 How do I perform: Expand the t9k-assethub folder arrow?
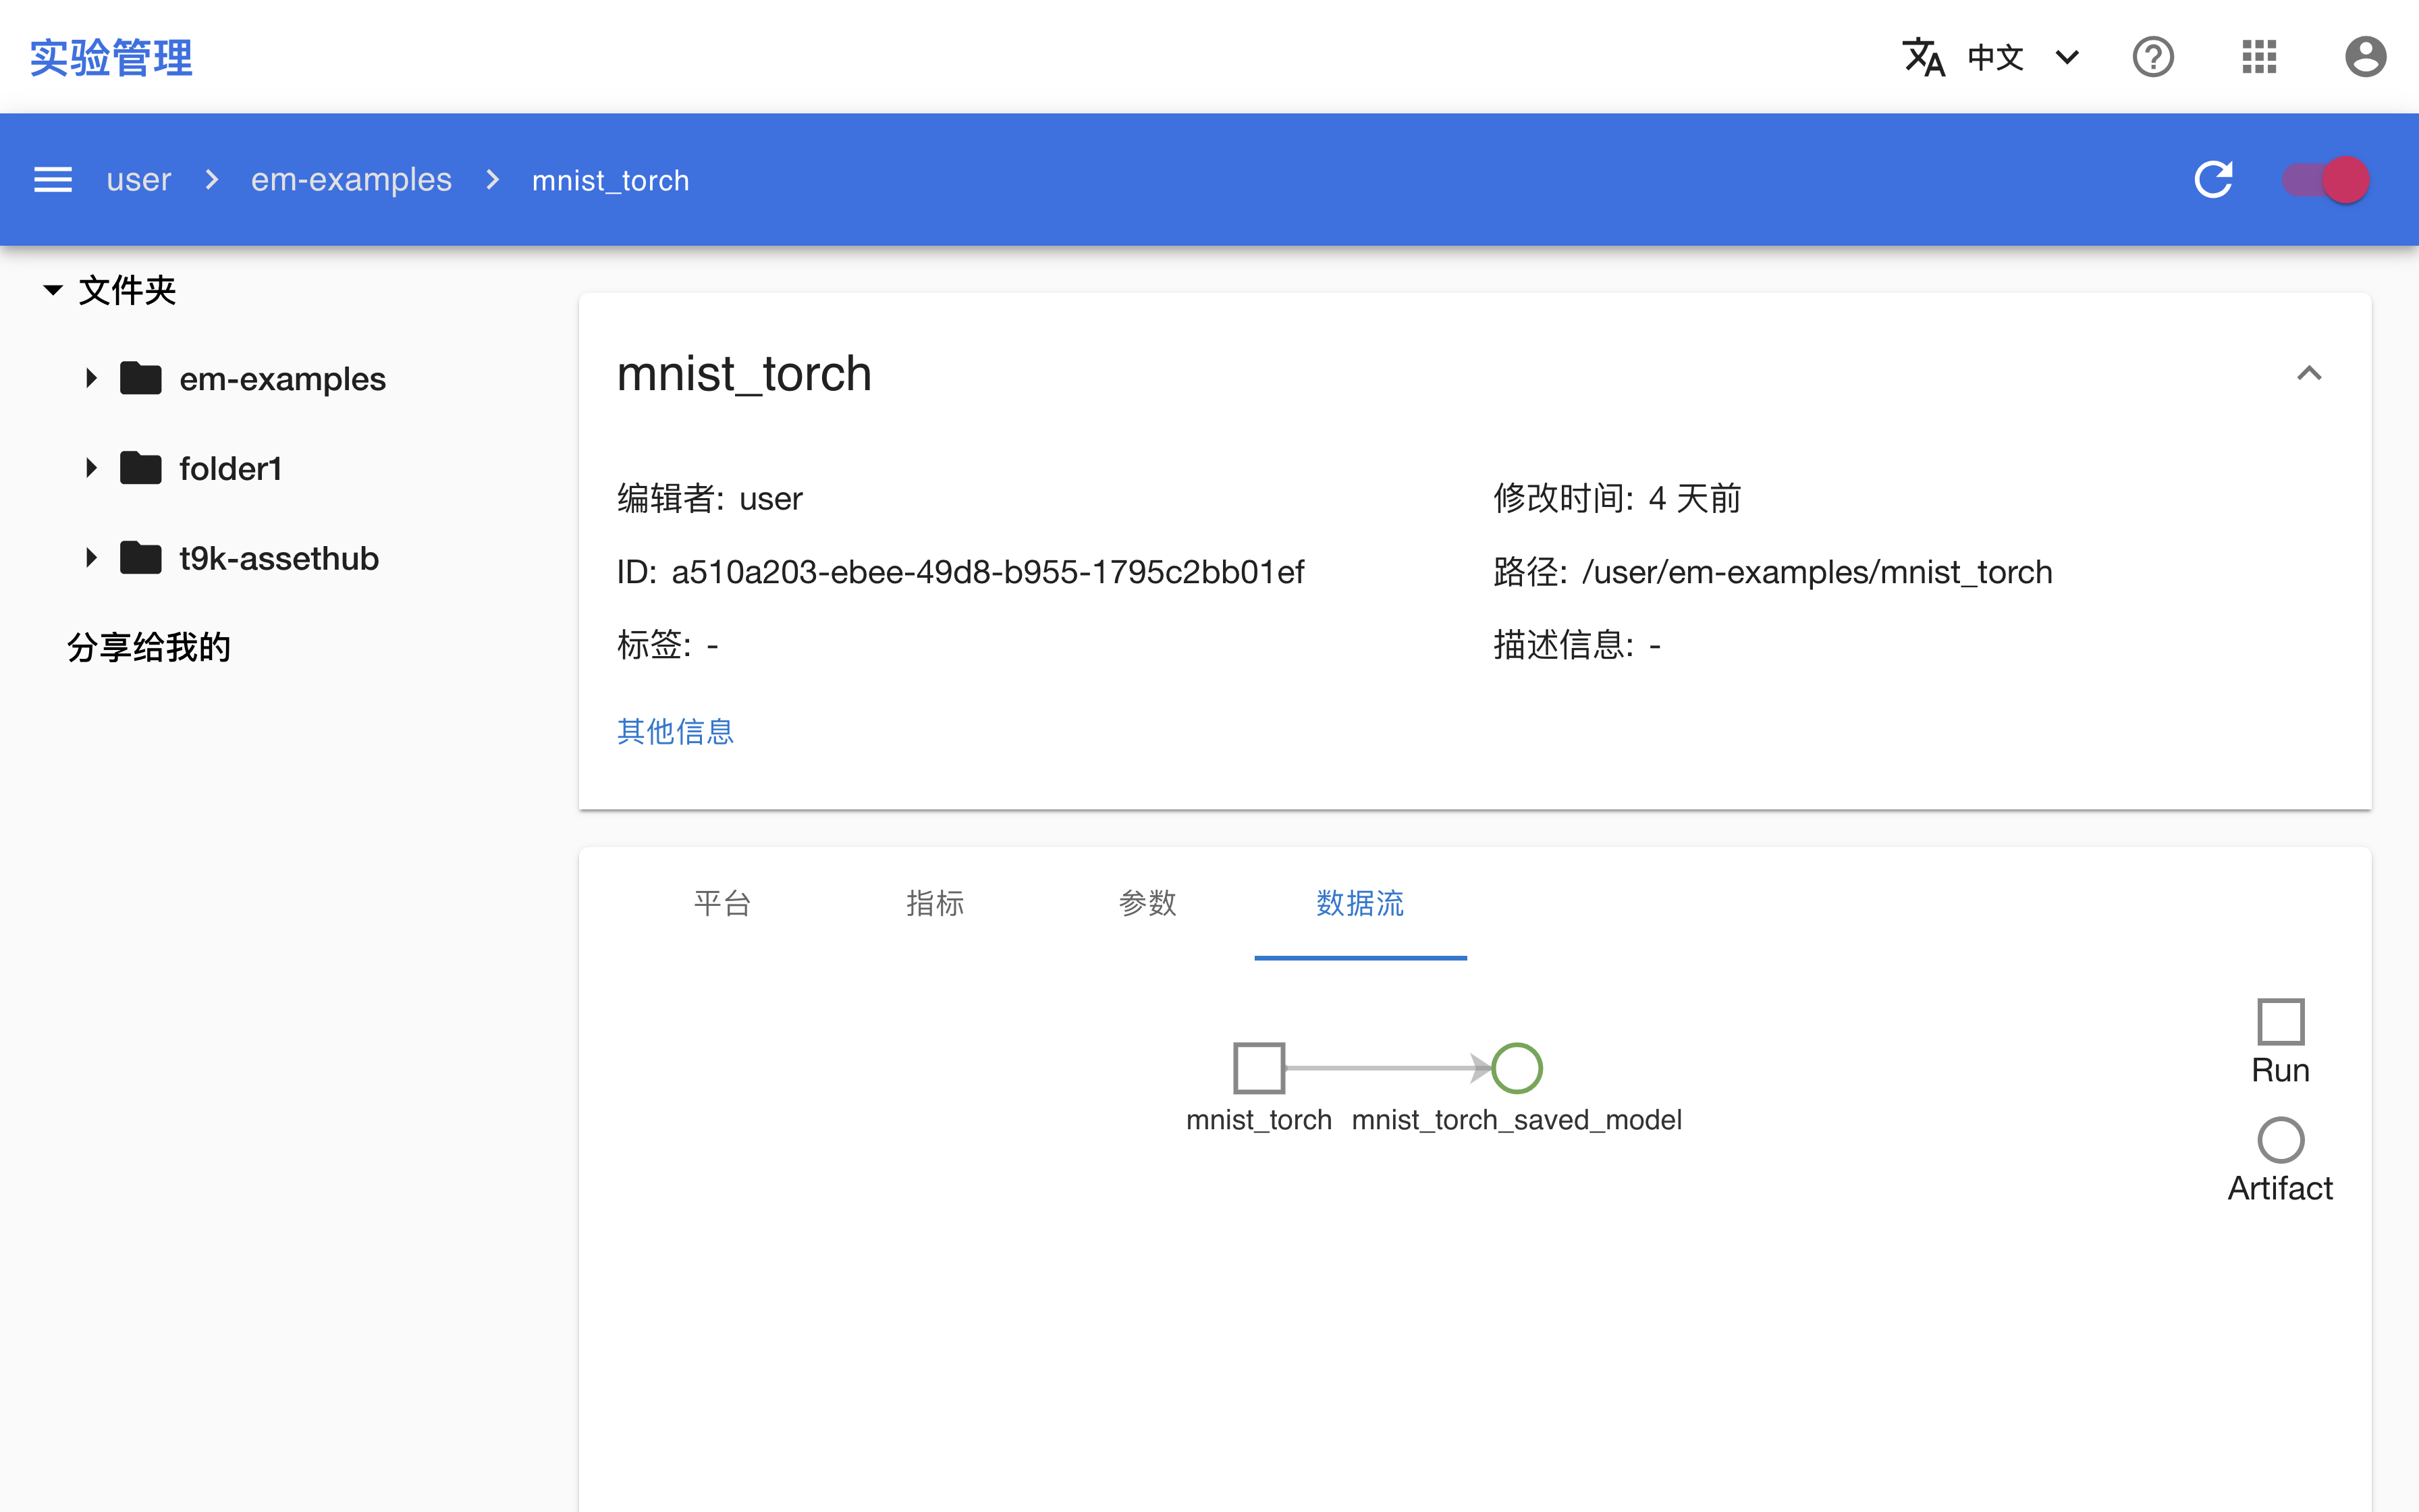tap(91, 557)
